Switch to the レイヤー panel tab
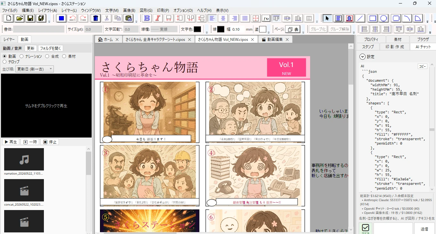The image size is (436, 234). click(x=9, y=40)
